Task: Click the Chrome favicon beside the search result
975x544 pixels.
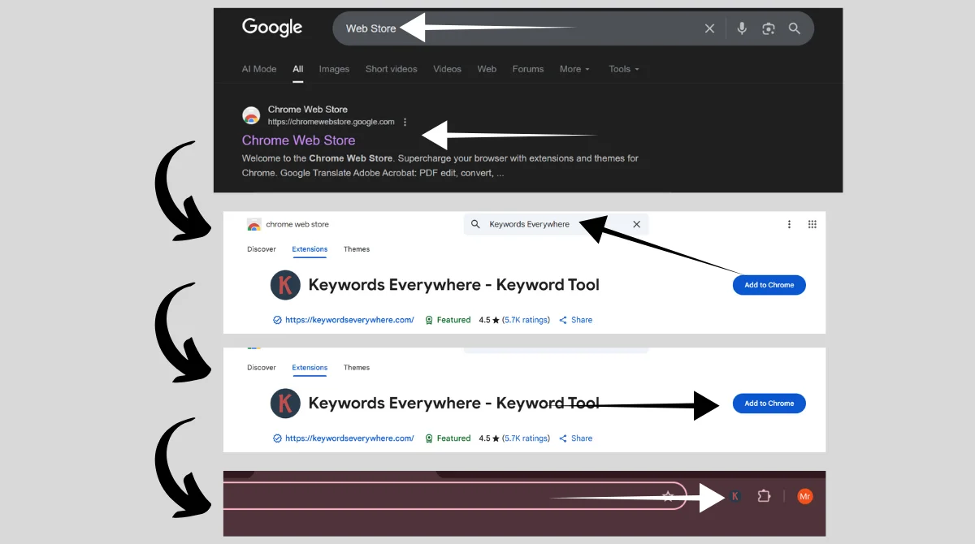Action: pos(251,115)
